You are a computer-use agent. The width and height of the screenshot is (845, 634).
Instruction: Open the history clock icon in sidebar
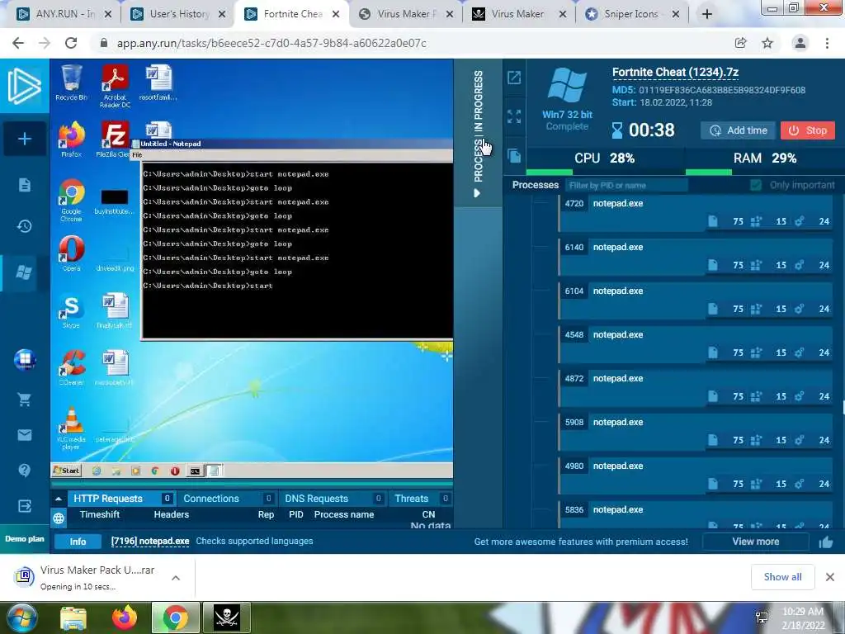(24, 226)
